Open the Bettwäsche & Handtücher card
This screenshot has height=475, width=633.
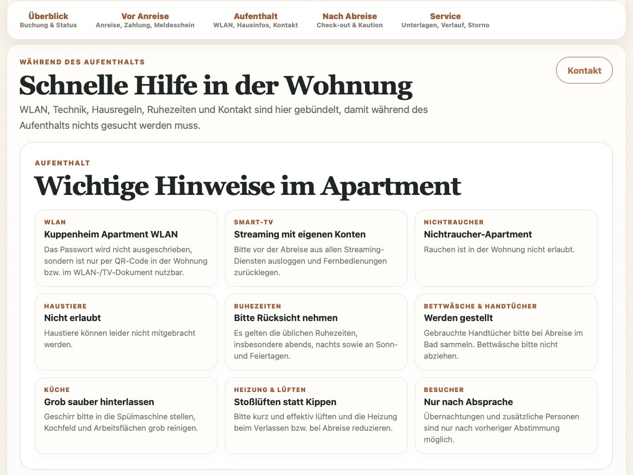coord(506,331)
